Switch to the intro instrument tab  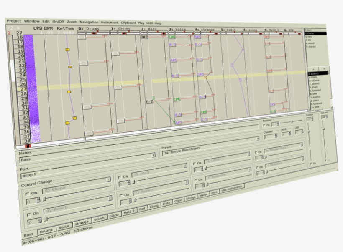point(214,192)
